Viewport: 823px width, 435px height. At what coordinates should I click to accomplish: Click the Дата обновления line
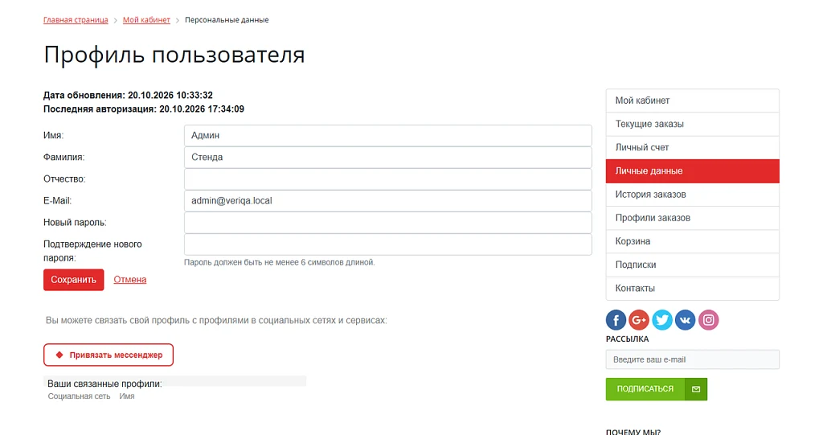(128, 95)
